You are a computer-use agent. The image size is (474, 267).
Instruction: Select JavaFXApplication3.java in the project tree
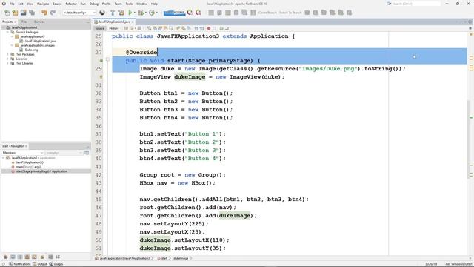click(x=41, y=41)
